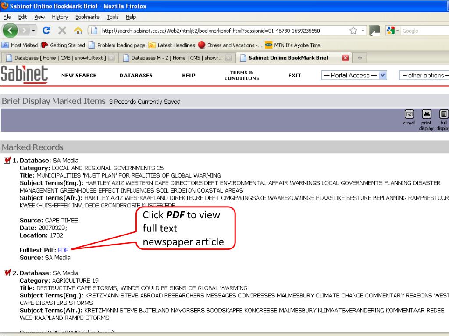Open the Latest Headlines feed bookmark

(x=172, y=45)
